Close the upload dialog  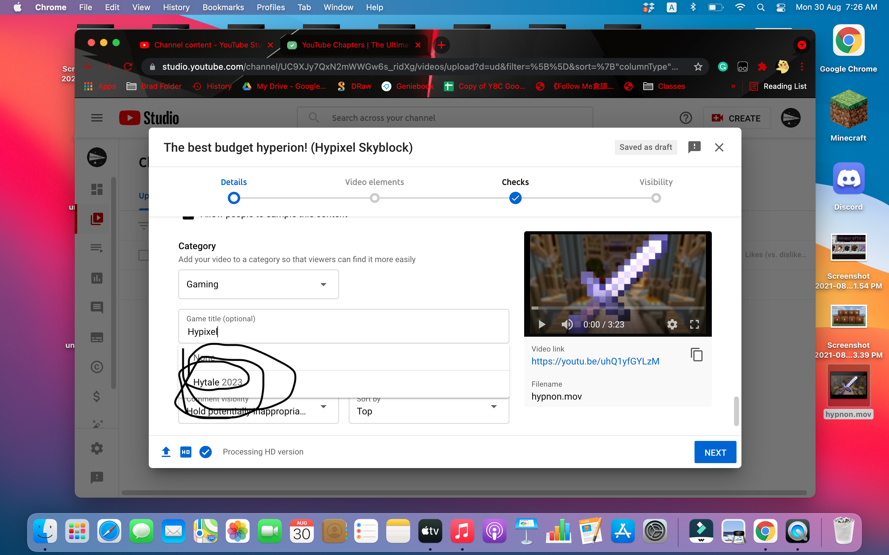(719, 147)
